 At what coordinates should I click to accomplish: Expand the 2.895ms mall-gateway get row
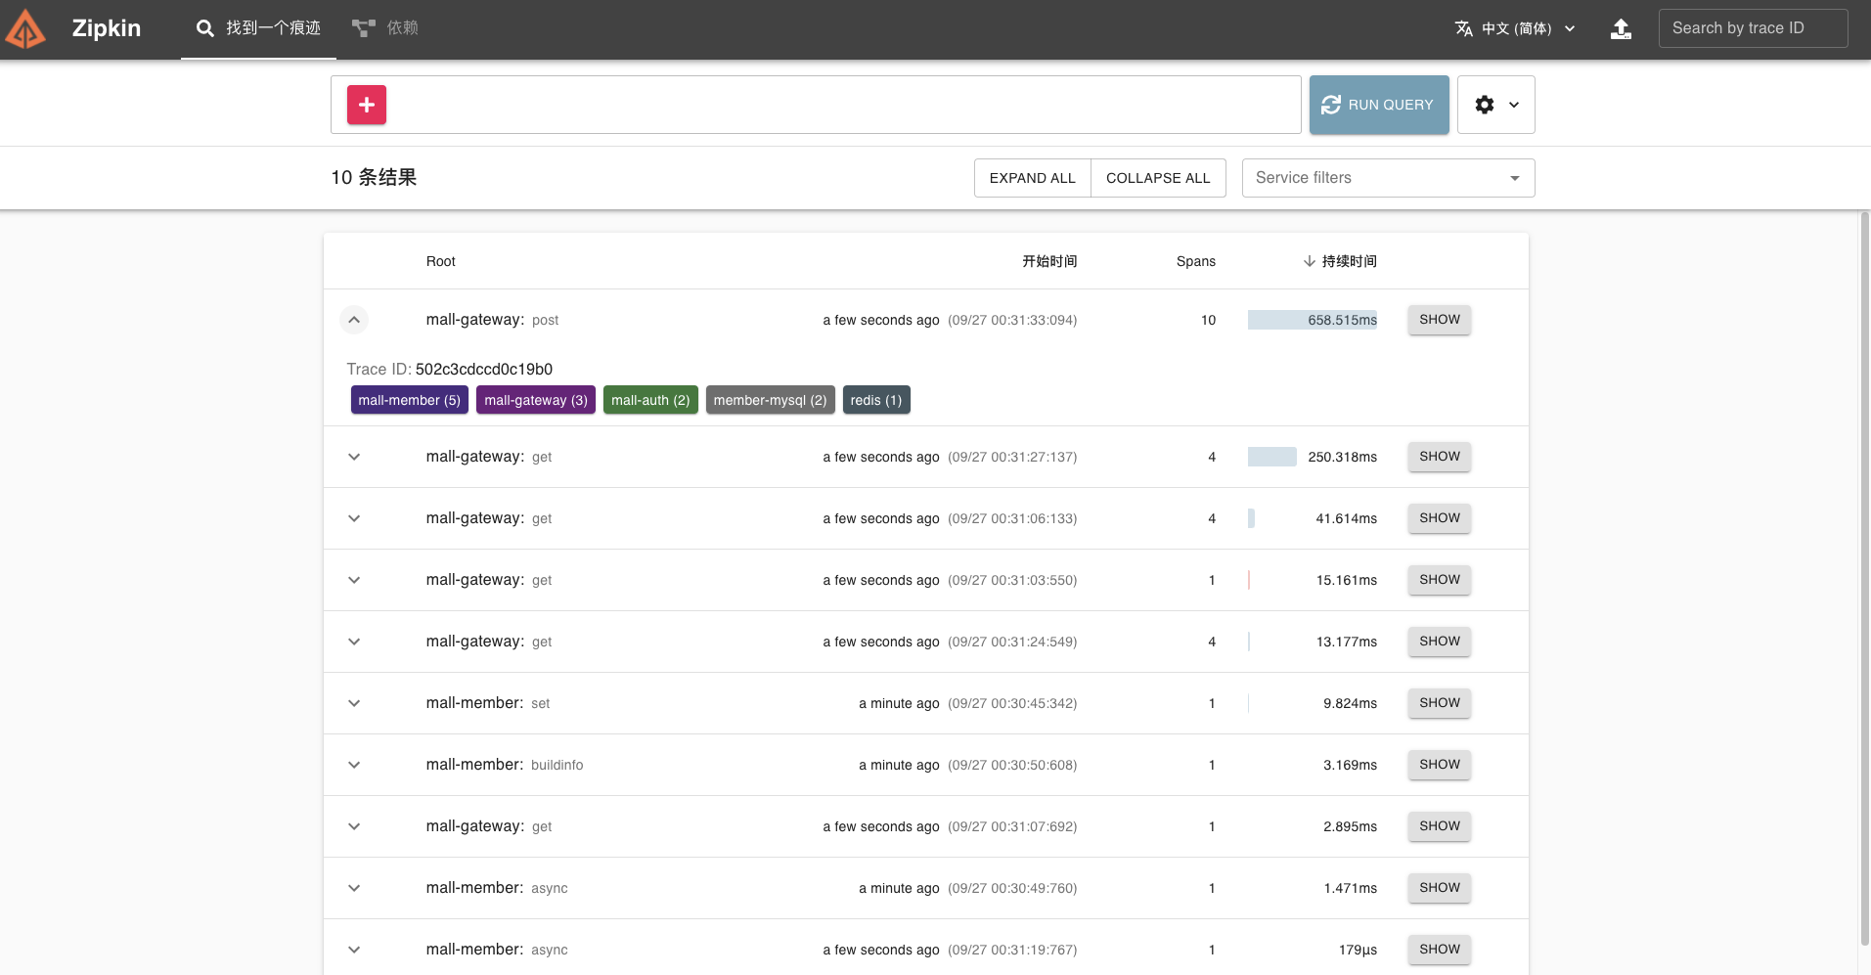(354, 826)
